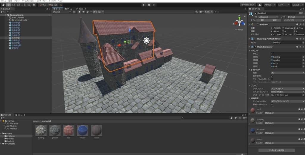Open the Untagged tag dropdown
Viewport: 305px width, 155px height.
pos(268,17)
